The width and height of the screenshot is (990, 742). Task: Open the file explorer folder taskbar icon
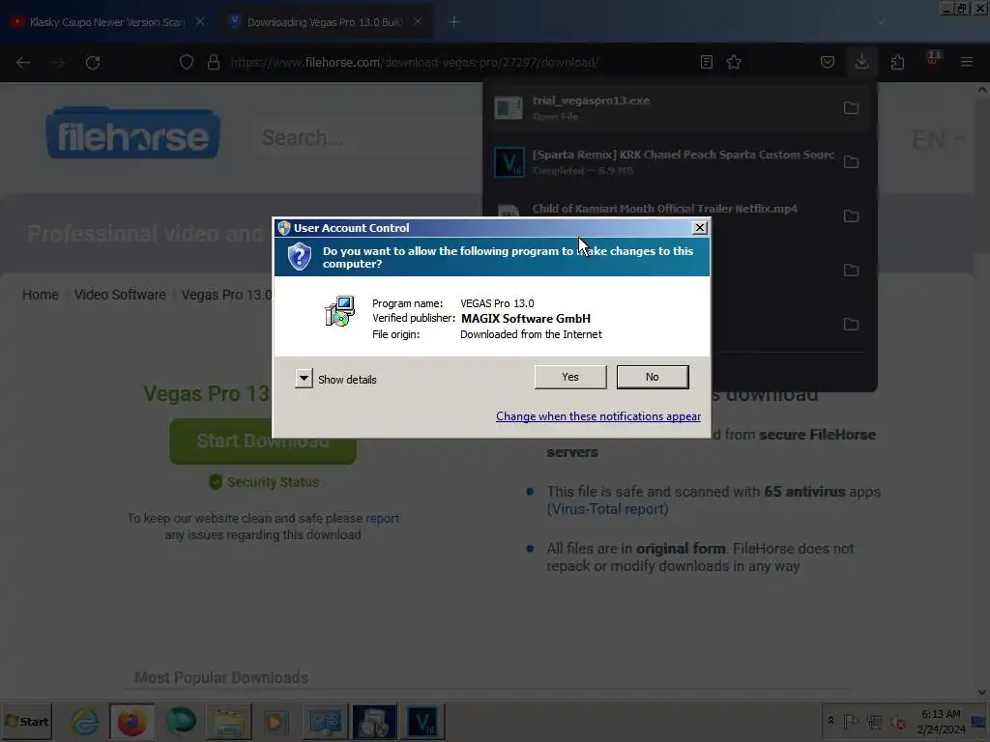pyautogui.click(x=228, y=722)
